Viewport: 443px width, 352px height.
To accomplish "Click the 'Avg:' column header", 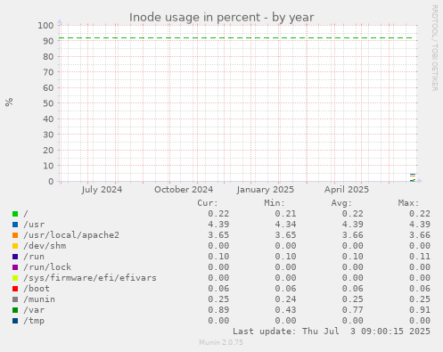I will [x=341, y=203].
